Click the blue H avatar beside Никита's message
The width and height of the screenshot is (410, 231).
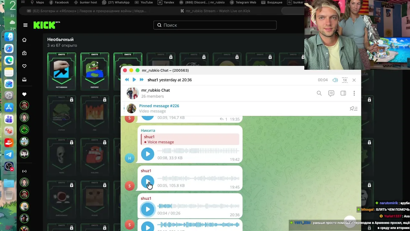pos(129,158)
